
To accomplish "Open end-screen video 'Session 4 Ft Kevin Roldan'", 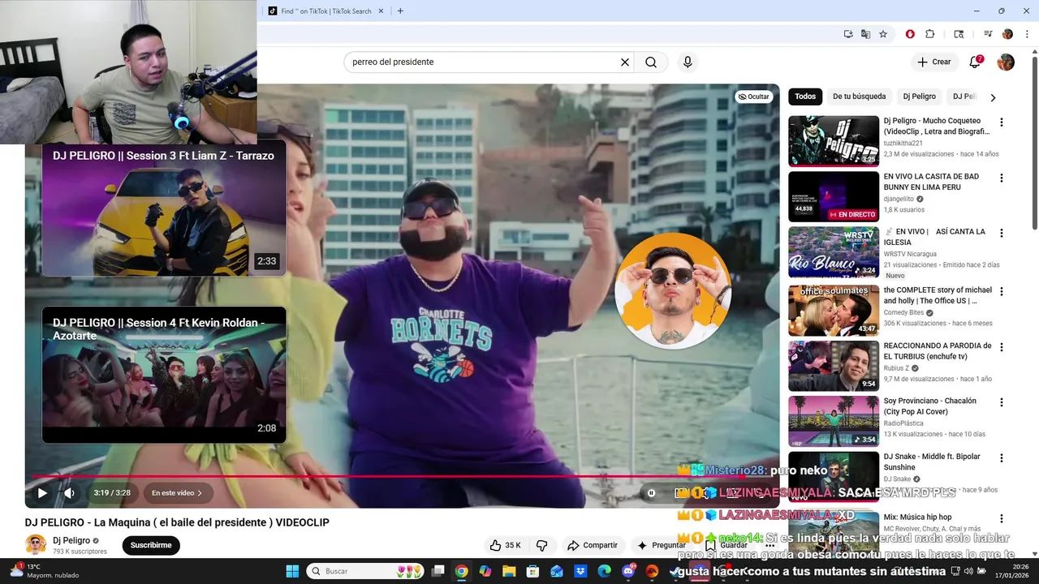I will coord(164,375).
